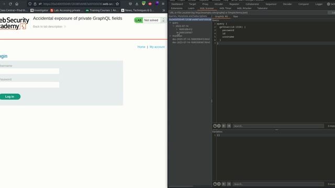Select the GraphQL #0 editor tab
The image size is (335, 188).
pos(221,16)
